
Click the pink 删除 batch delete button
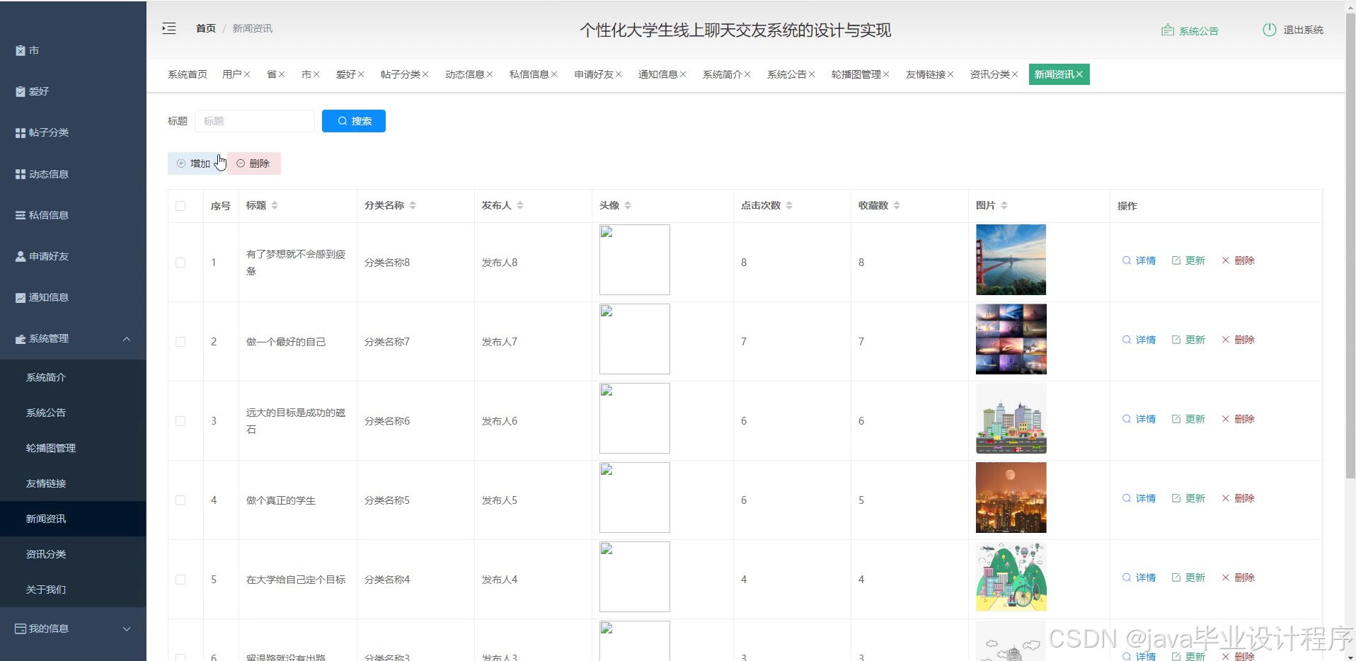(x=254, y=163)
